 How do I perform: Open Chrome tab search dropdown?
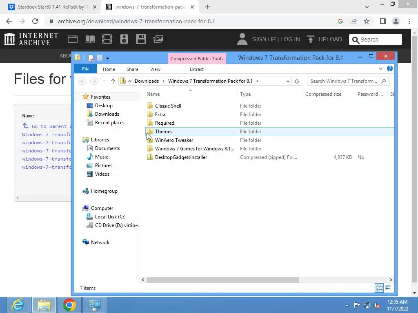pyautogui.click(x=367, y=7)
